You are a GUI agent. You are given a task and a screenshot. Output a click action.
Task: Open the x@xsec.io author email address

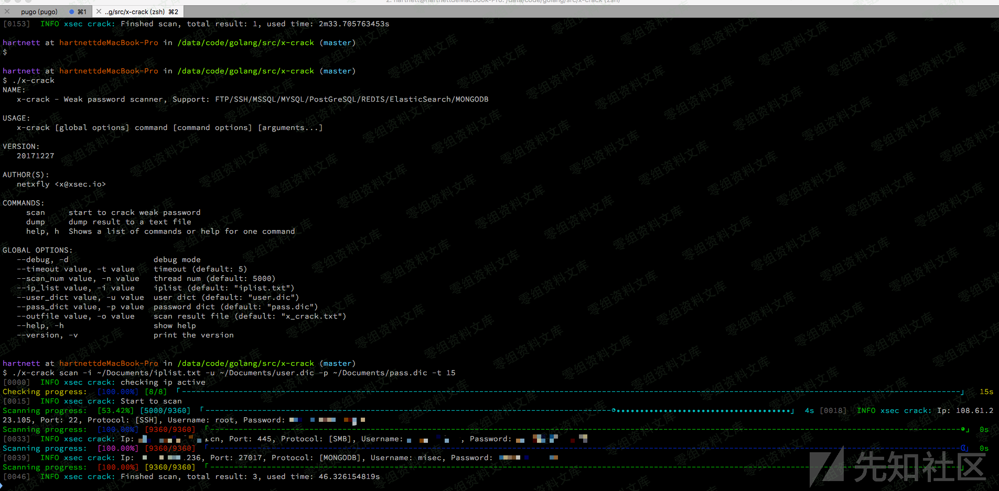click(x=80, y=184)
